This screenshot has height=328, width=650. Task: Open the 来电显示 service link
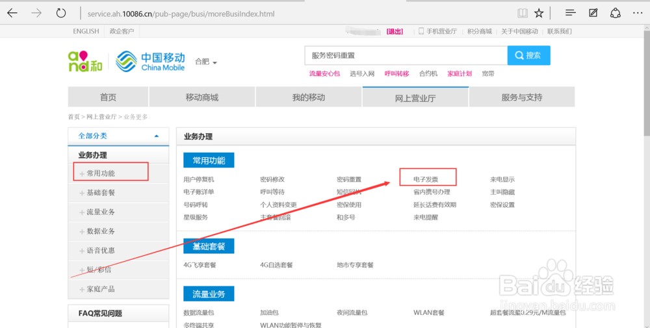(502, 179)
